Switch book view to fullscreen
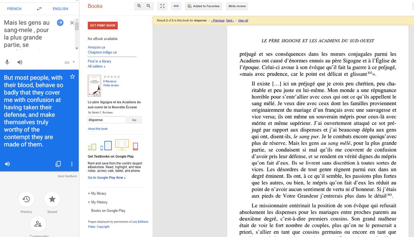Screen dimensions: 414x237 [162, 6]
